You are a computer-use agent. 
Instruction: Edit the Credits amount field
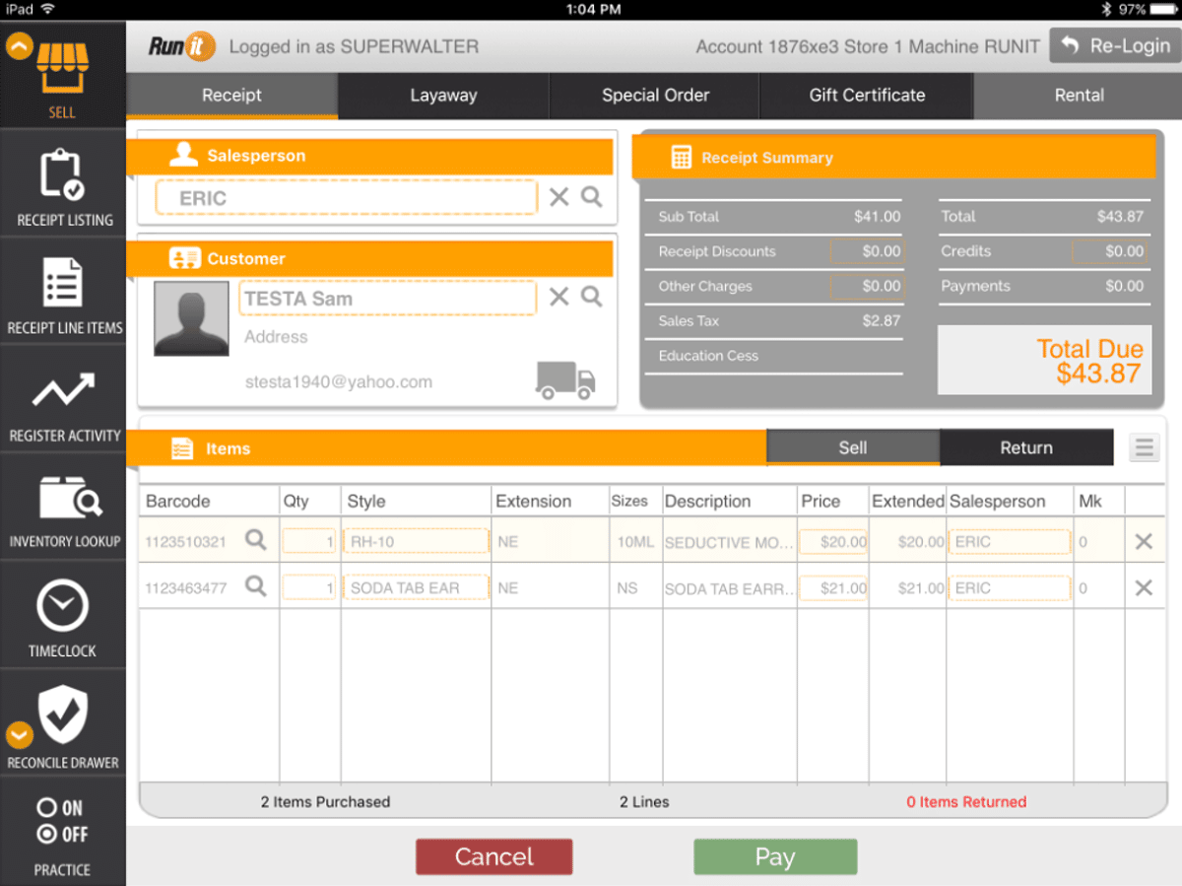tap(1109, 251)
